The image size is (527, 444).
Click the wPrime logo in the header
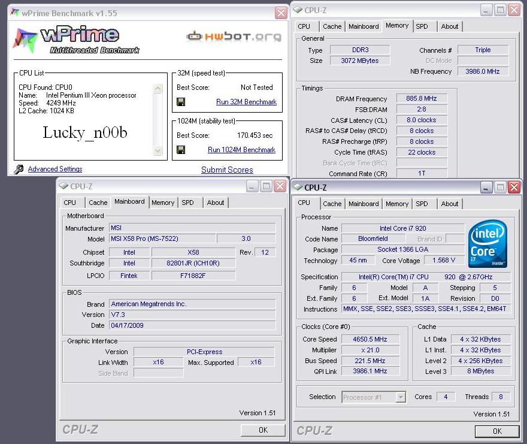click(x=77, y=40)
